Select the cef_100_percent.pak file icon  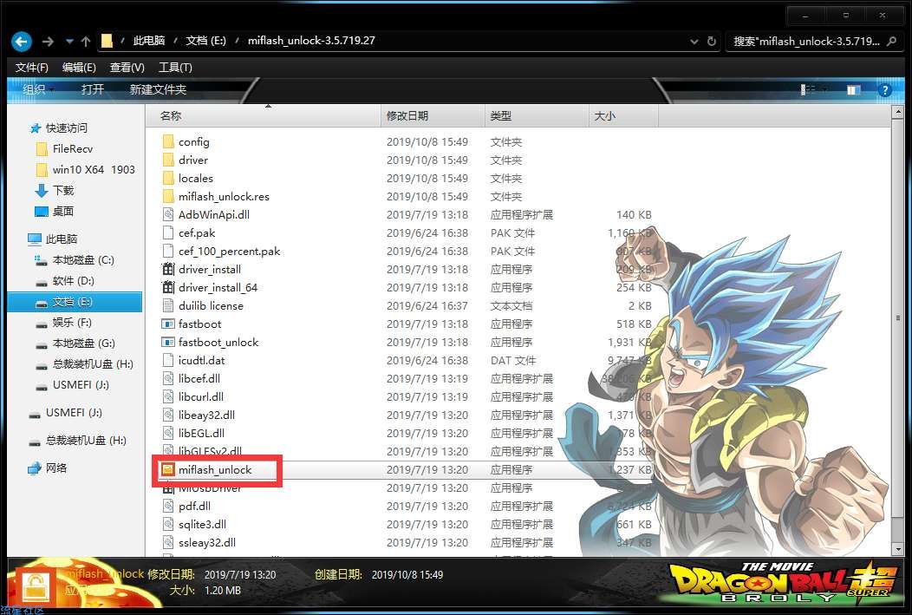tap(168, 252)
